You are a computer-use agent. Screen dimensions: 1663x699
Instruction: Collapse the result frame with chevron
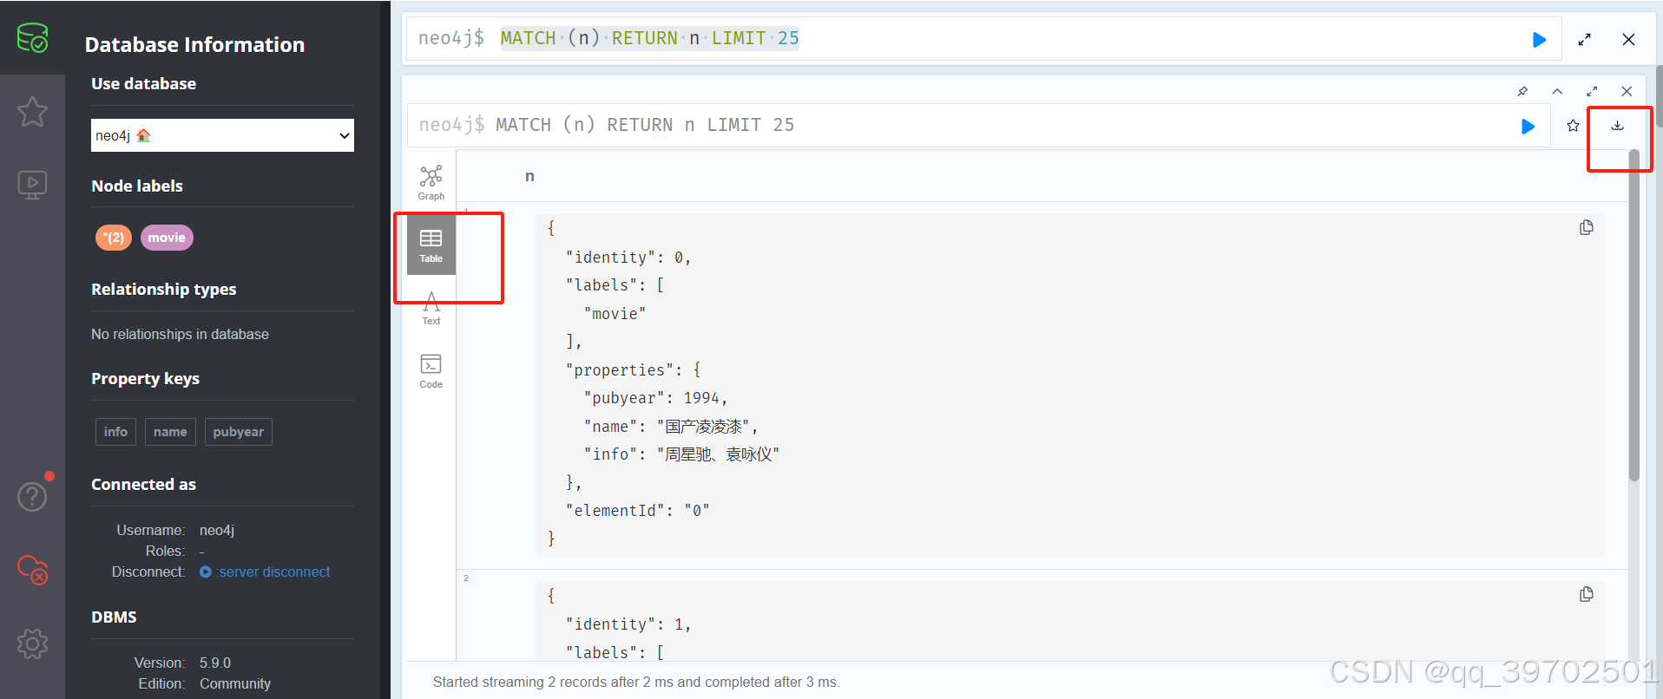1557,91
